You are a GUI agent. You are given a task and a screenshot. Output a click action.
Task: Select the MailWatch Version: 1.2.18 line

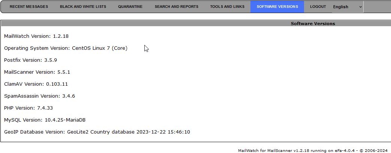(x=36, y=36)
